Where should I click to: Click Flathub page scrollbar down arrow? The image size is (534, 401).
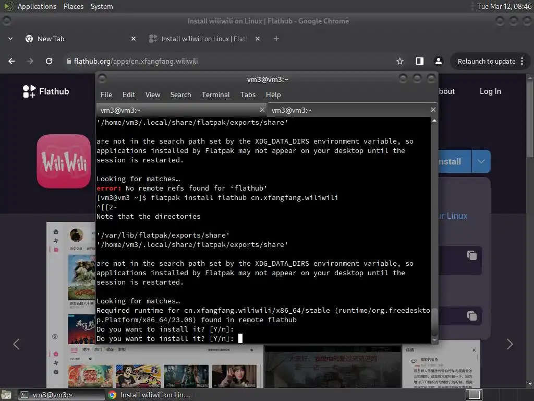530,384
